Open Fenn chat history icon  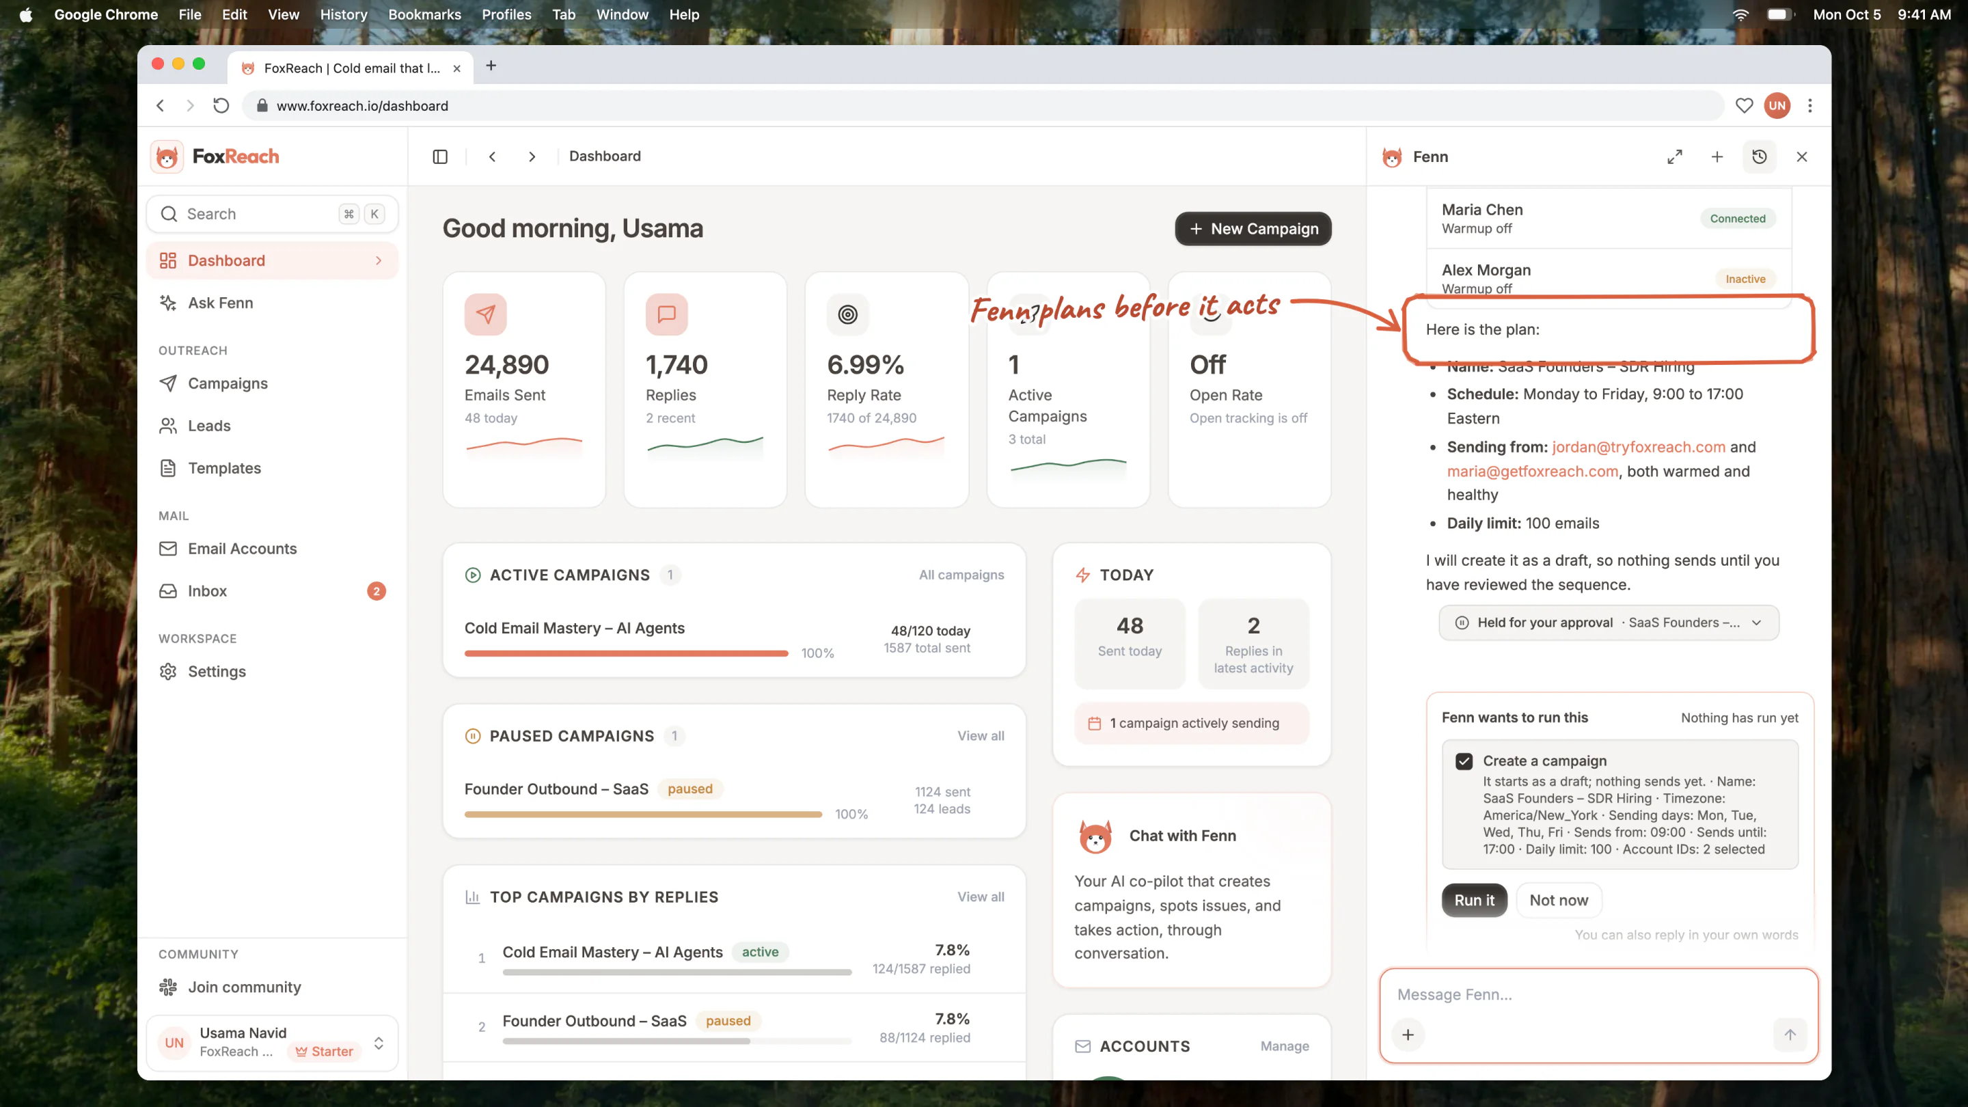pos(1760,156)
